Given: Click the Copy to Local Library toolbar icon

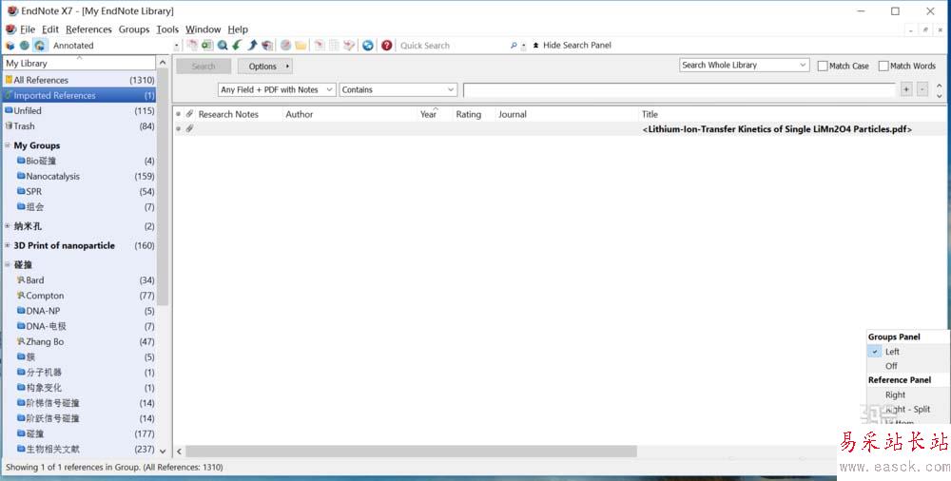Looking at the screenshot, I should coord(192,46).
